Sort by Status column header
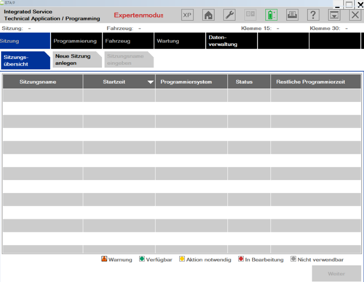The height and width of the screenshot is (282, 364). point(249,82)
